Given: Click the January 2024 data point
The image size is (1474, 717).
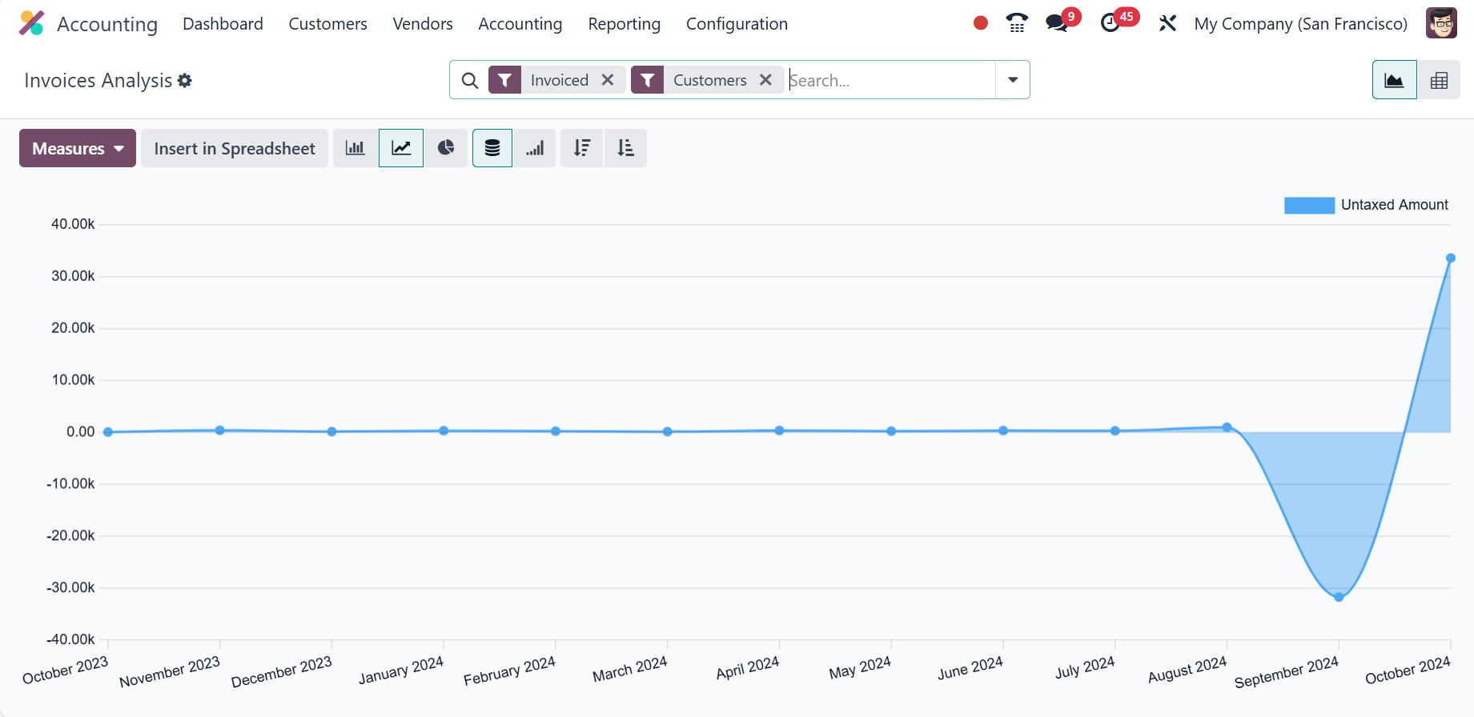Looking at the screenshot, I should pyautogui.click(x=444, y=431).
